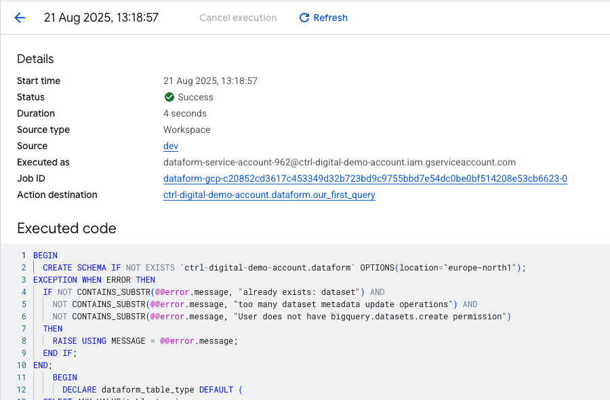
Task: Click the Start time value
Action: tap(211, 81)
